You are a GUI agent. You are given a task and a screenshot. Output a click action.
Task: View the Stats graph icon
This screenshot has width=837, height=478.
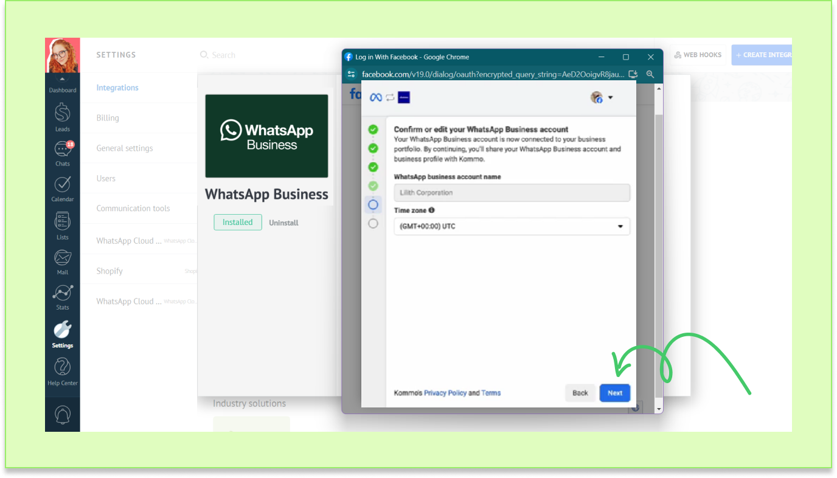point(63,293)
